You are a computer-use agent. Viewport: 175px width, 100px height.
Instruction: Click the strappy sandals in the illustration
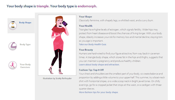[x=56, y=71]
